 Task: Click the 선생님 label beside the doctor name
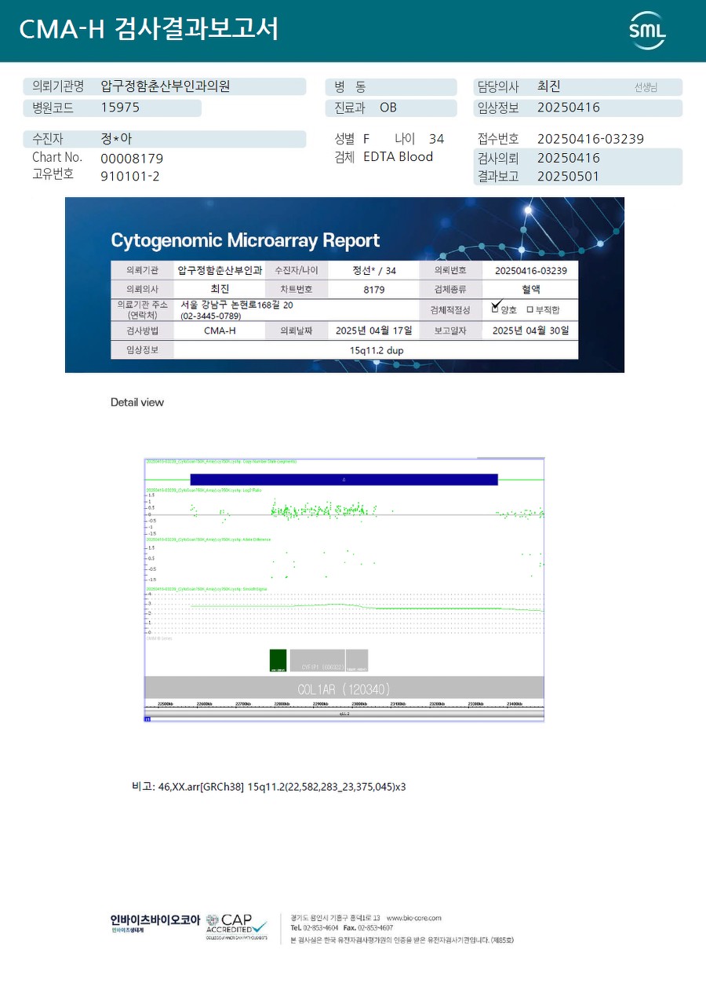click(x=646, y=87)
